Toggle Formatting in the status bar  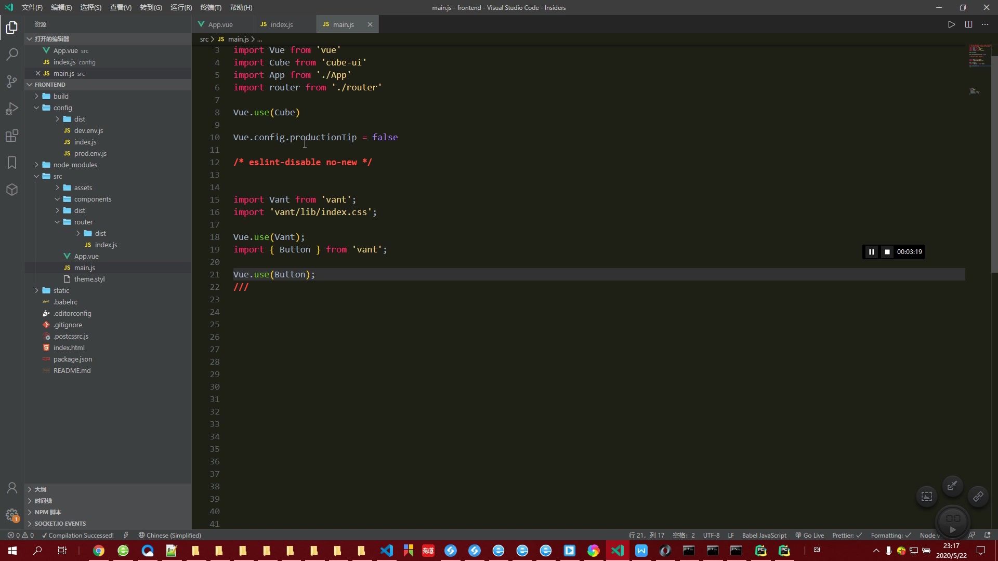[x=890, y=536]
